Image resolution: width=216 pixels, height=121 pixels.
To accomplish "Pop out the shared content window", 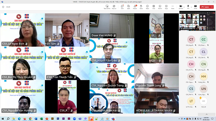I will [x=114, y=7].
